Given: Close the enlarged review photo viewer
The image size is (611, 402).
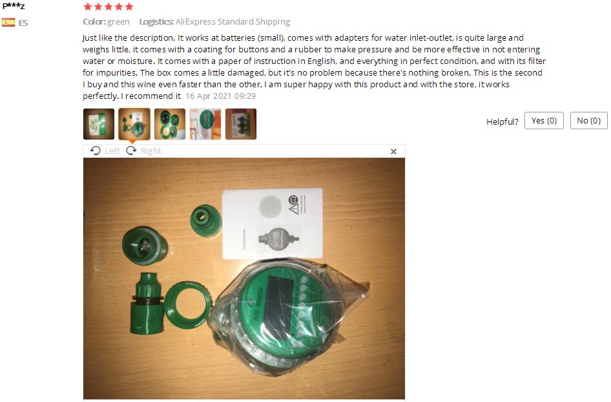Looking at the screenshot, I should tap(393, 151).
